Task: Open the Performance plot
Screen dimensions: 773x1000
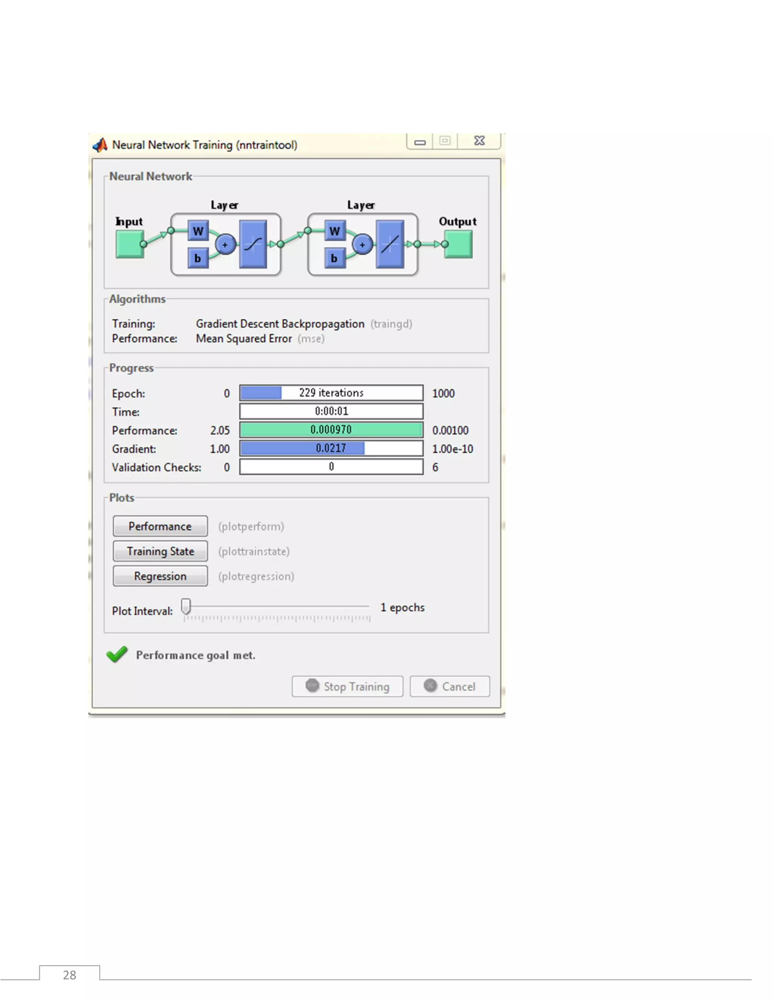Action: [x=160, y=526]
